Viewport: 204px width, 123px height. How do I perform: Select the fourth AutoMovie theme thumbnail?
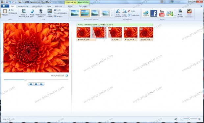click(106, 13)
